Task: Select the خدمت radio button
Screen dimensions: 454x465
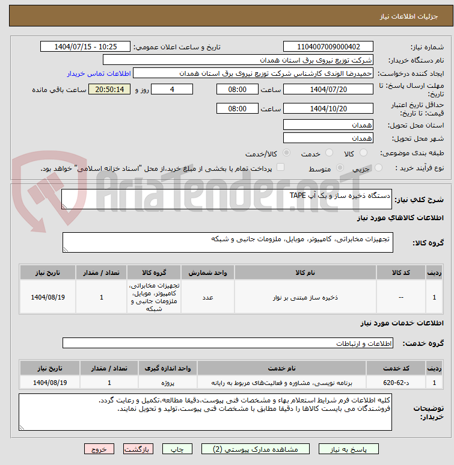Action: (x=329, y=153)
